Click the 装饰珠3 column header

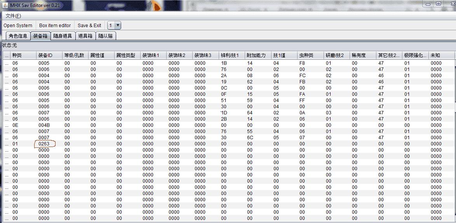click(x=205, y=55)
